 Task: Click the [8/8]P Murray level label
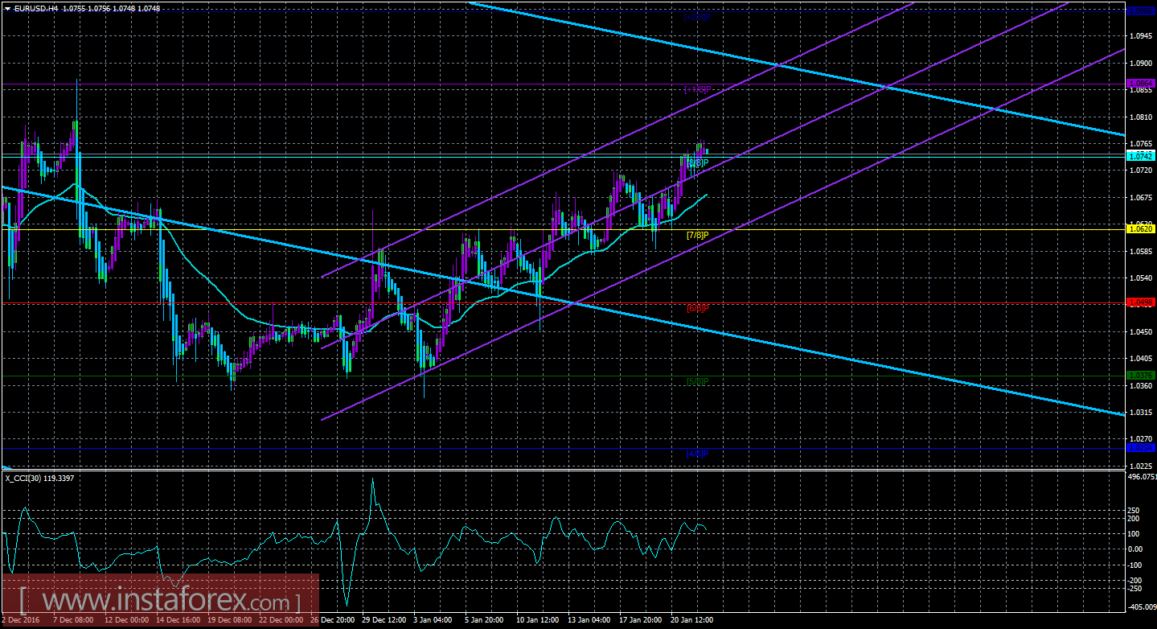point(696,163)
